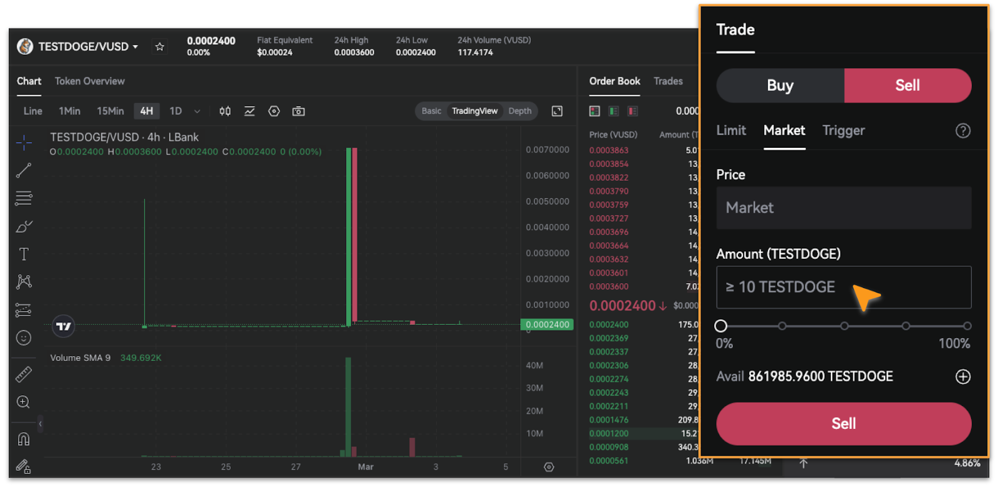Select the Text annotation tool
This screenshot has width=998, height=487.
pos(24,254)
